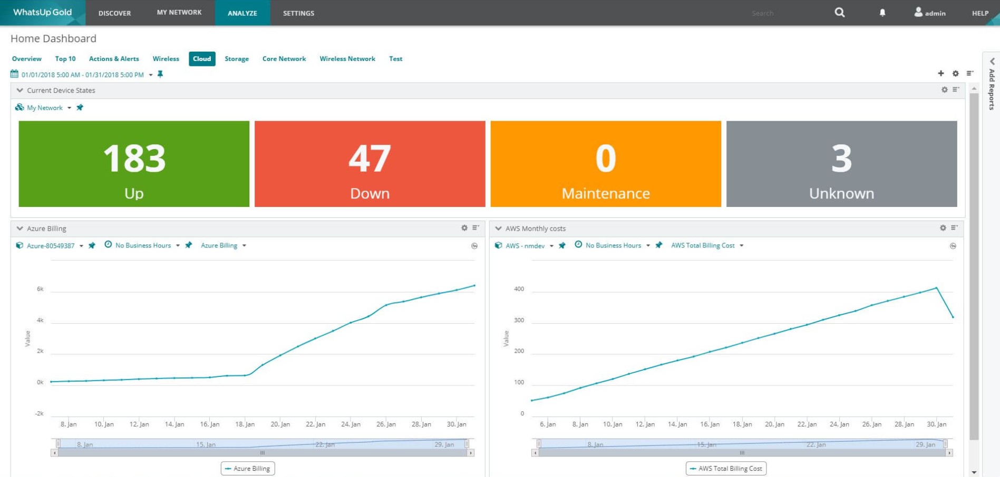Open the DISCOVER menu
1000x477 pixels.
coord(114,13)
